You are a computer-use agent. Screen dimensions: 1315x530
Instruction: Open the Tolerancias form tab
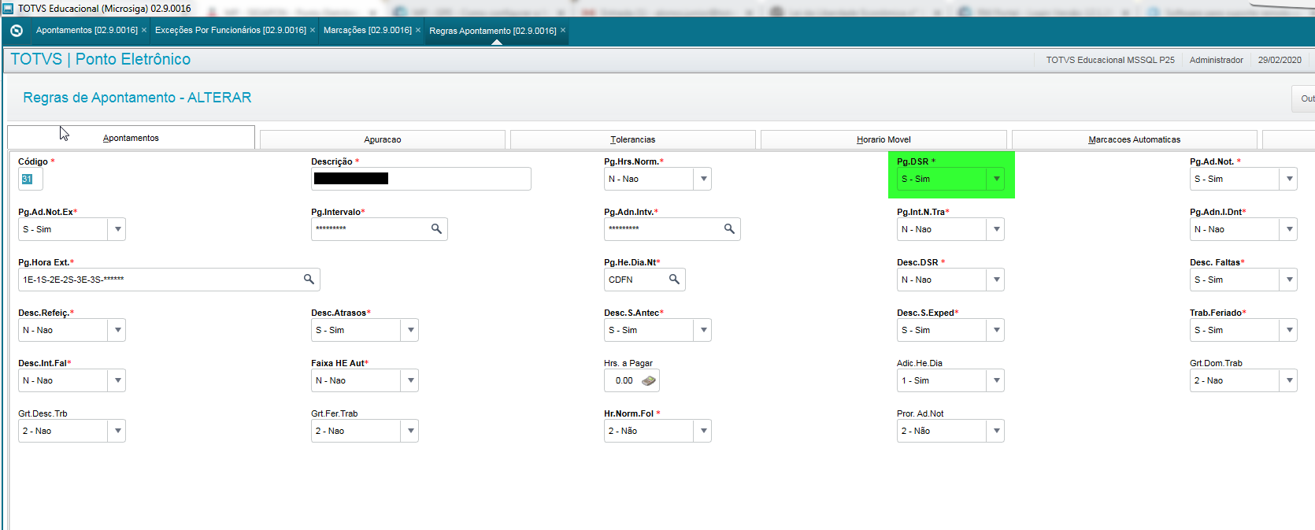(x=633, y=139)
